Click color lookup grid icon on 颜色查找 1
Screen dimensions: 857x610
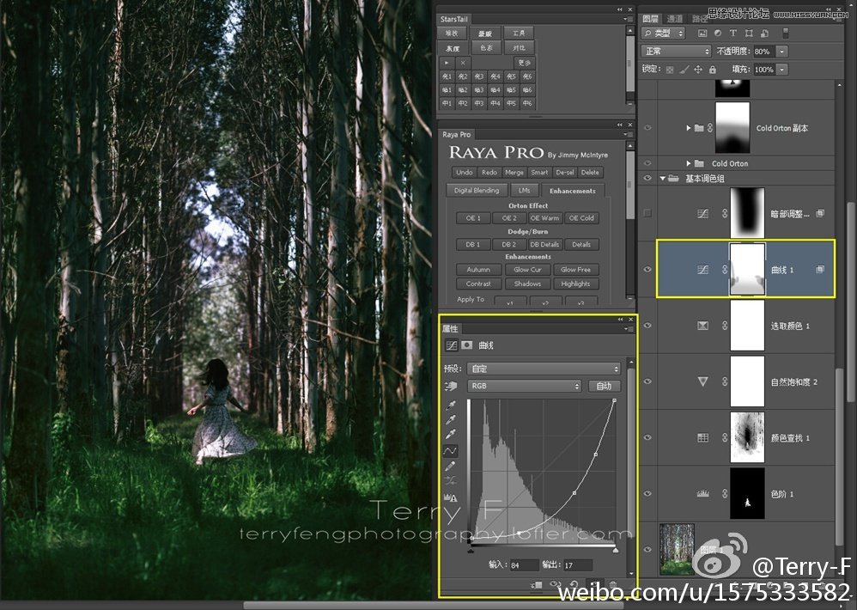[x=703, y=438]
